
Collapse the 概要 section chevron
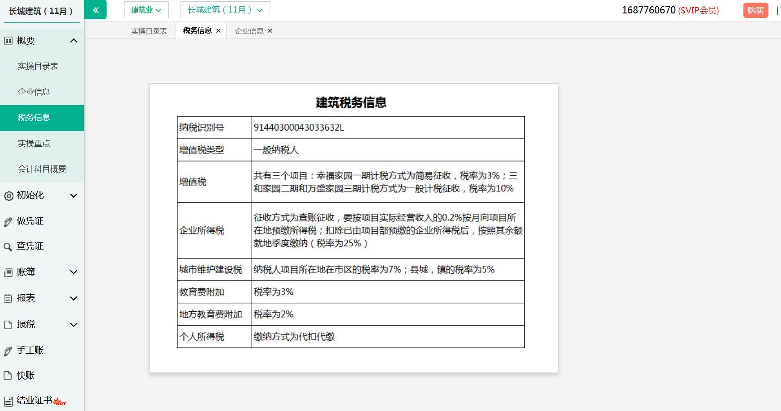tap(74, 41)
